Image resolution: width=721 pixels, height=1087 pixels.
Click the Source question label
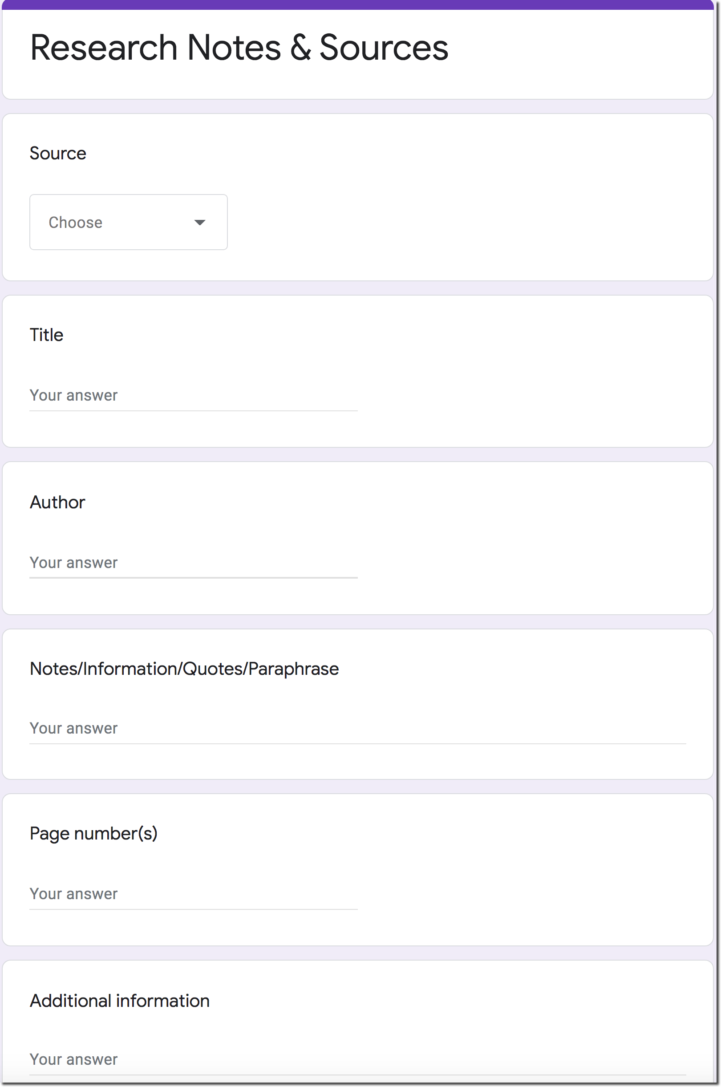click(x=57, y=153)
